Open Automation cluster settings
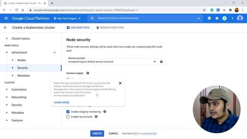 coord(19,89)
